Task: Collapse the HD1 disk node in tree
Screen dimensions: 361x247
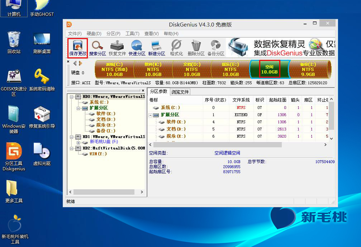Action: 72,137
